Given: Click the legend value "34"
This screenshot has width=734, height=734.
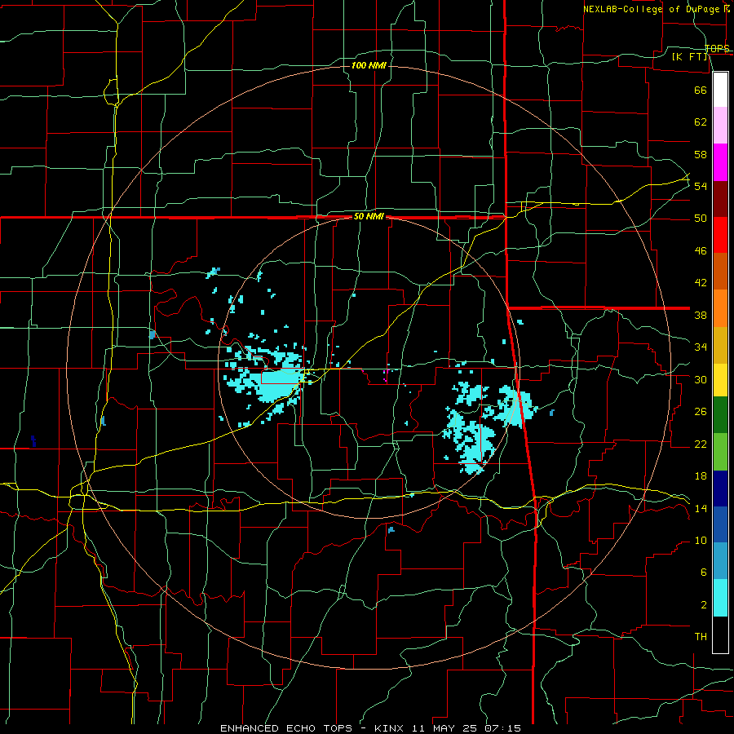Looking at the screenshot, I should pos(701,347).
